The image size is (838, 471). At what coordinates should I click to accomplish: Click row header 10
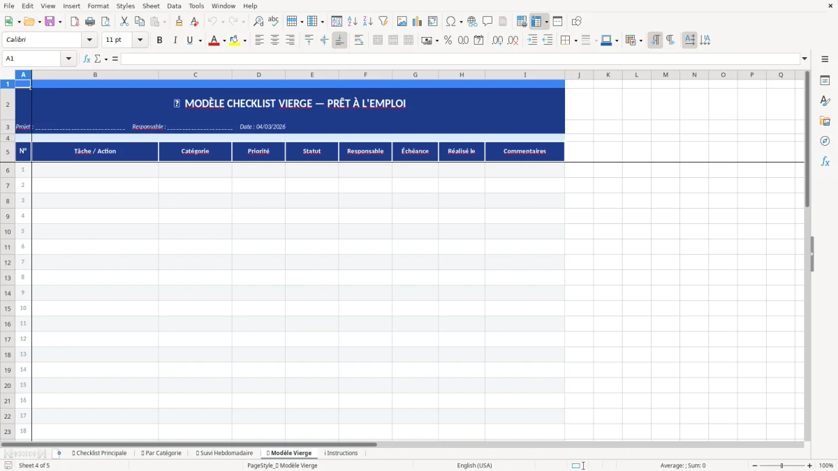(8, 232)
